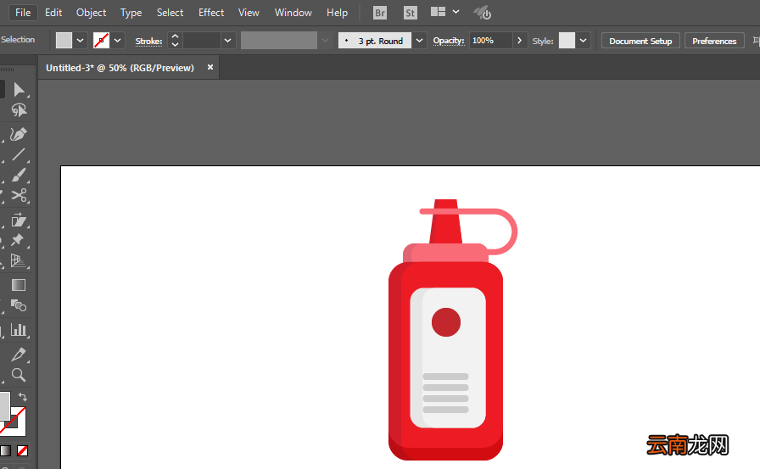The height and width of the screenshot is (469, 760).
Task: Select the Gradient tool
Action: [x=19, y=285]
